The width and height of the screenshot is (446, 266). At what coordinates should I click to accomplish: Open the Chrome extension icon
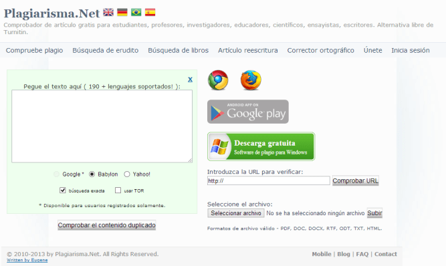(x=218, y=80)
